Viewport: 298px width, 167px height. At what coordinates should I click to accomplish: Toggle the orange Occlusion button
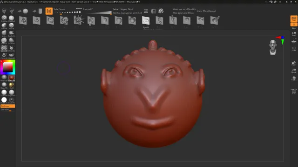8,106
